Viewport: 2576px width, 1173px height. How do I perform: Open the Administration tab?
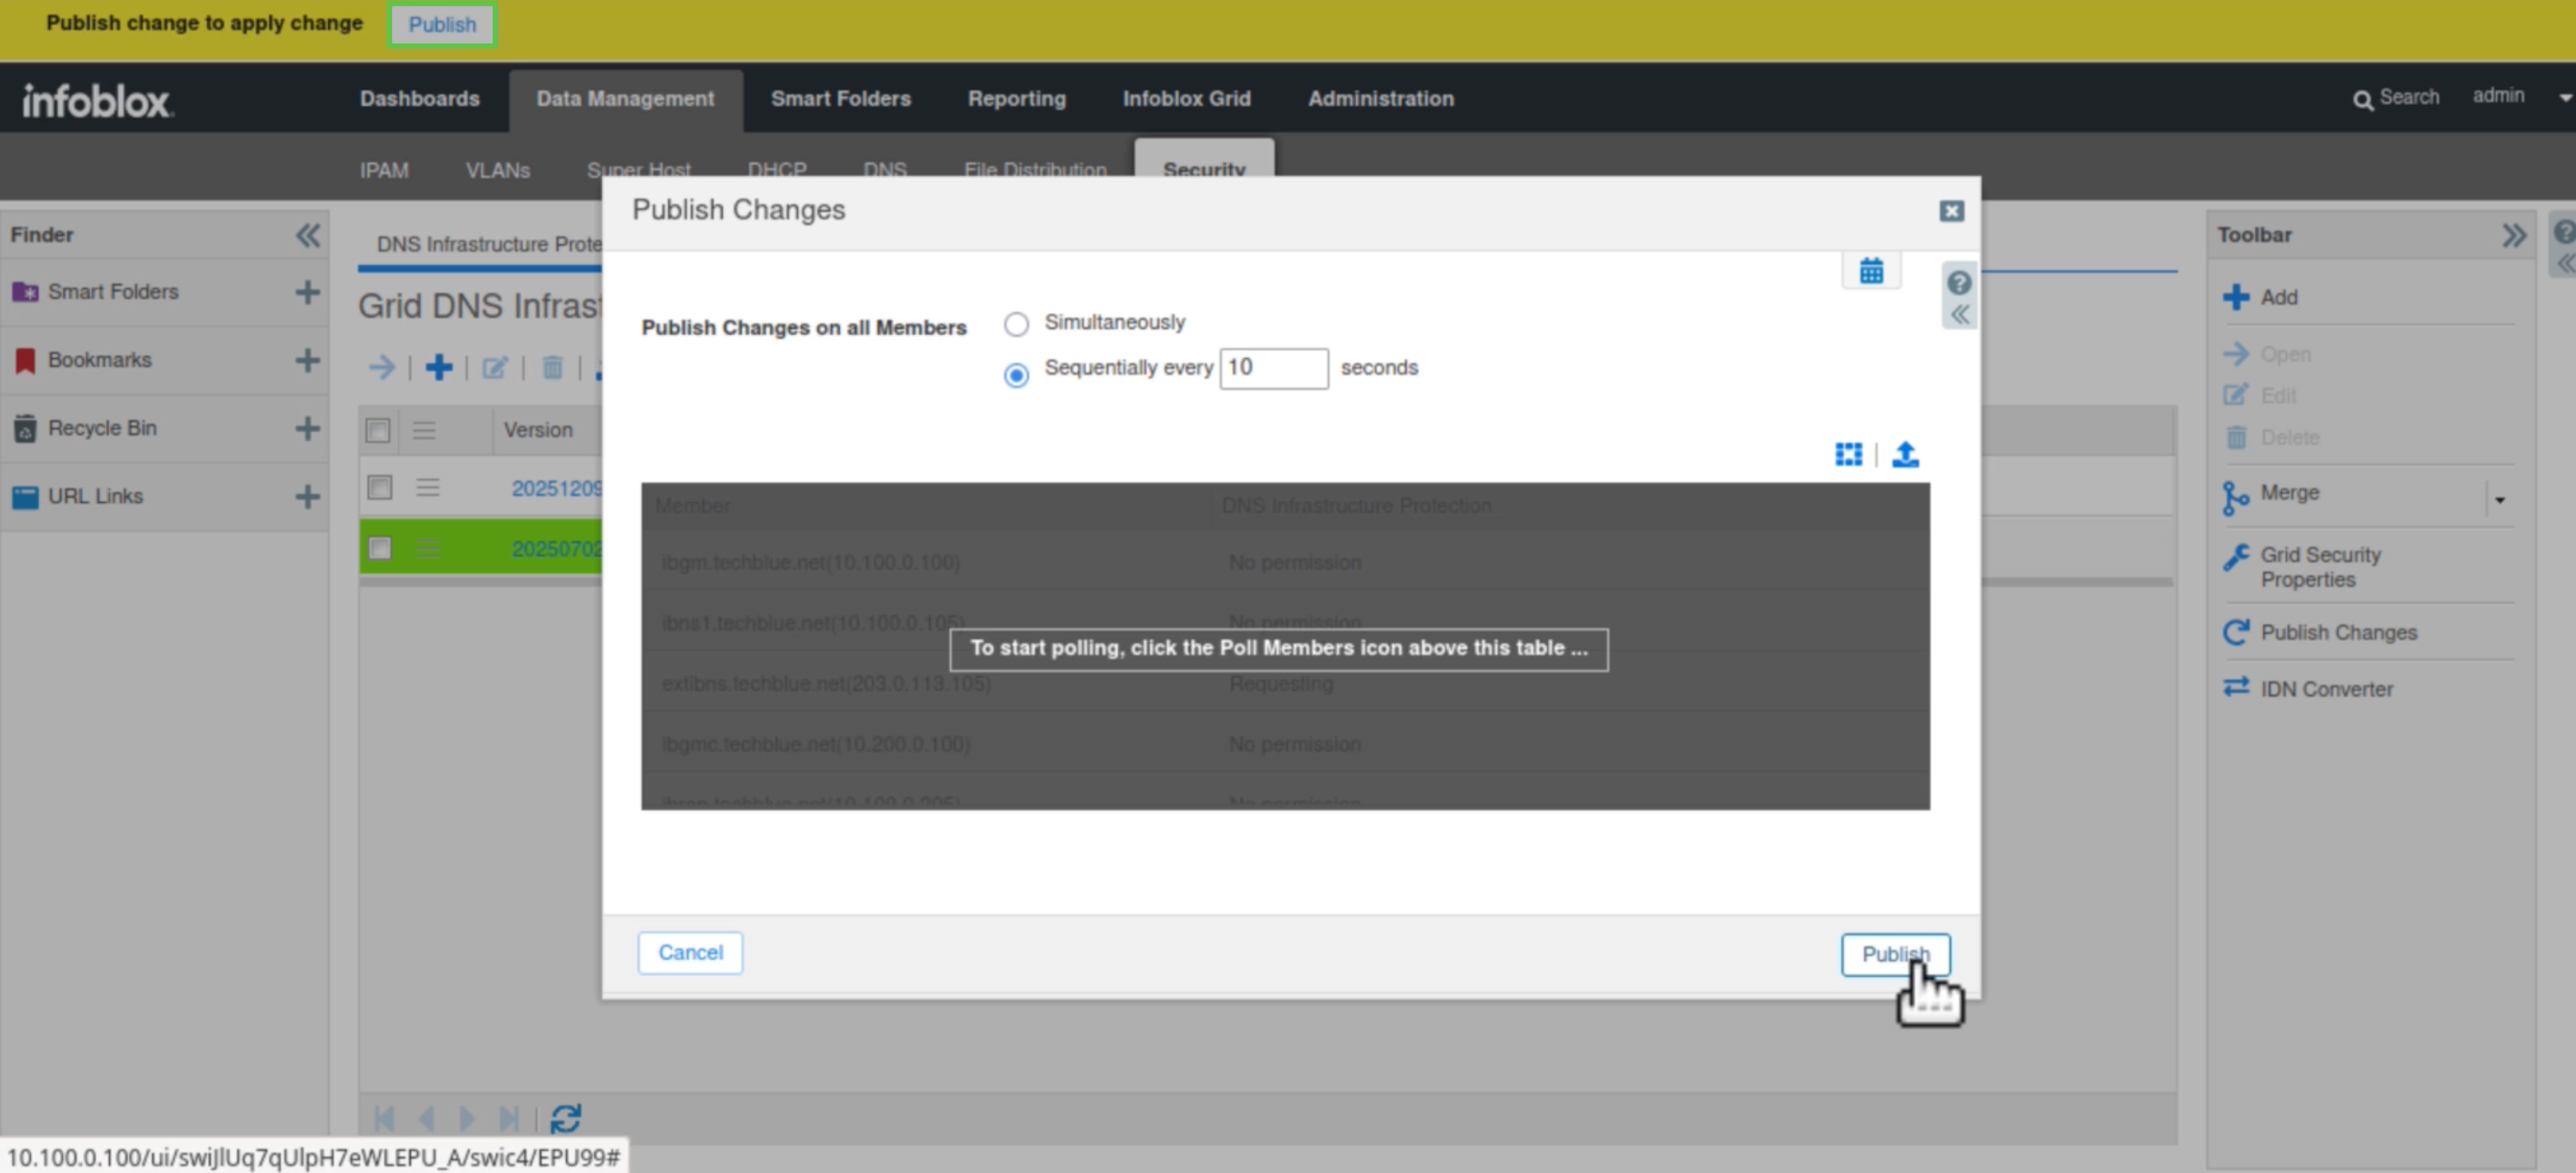1380,99
